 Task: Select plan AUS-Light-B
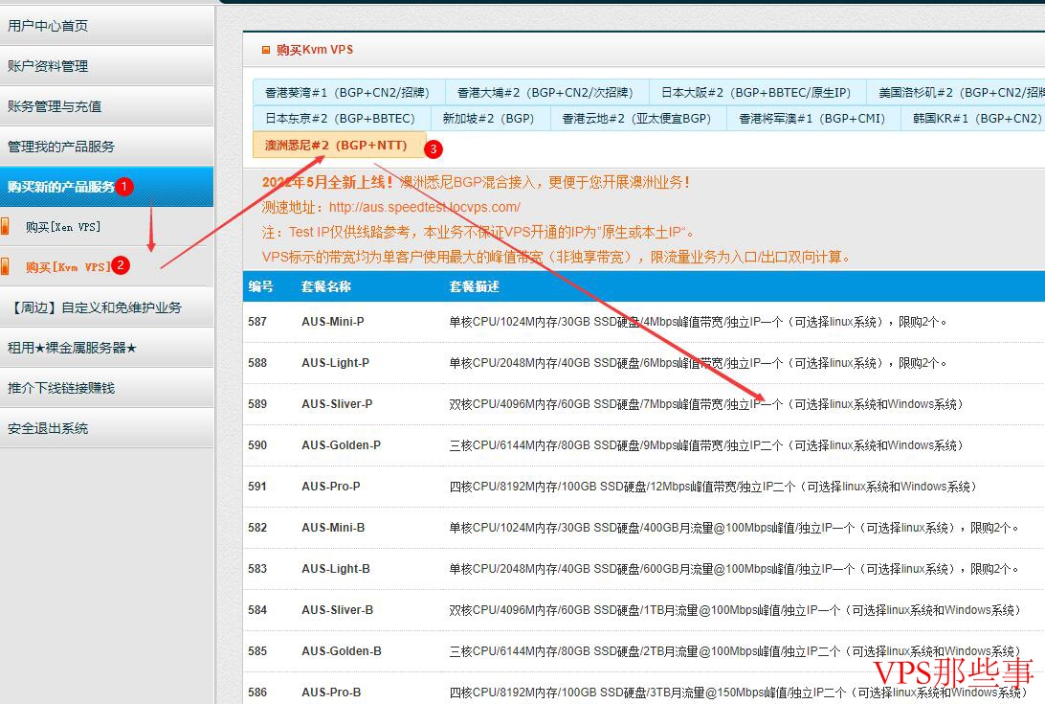(x=335, y=569)
